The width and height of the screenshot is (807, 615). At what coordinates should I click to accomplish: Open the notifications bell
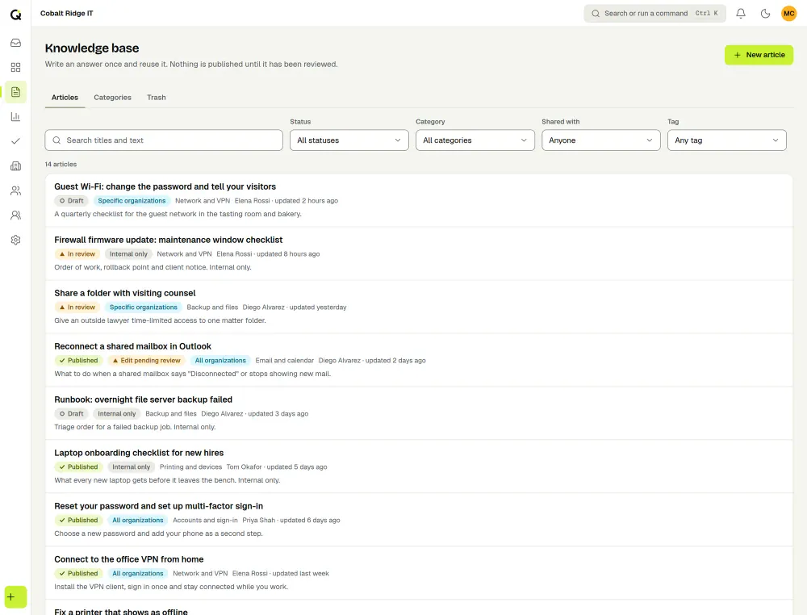click(741, 14)
